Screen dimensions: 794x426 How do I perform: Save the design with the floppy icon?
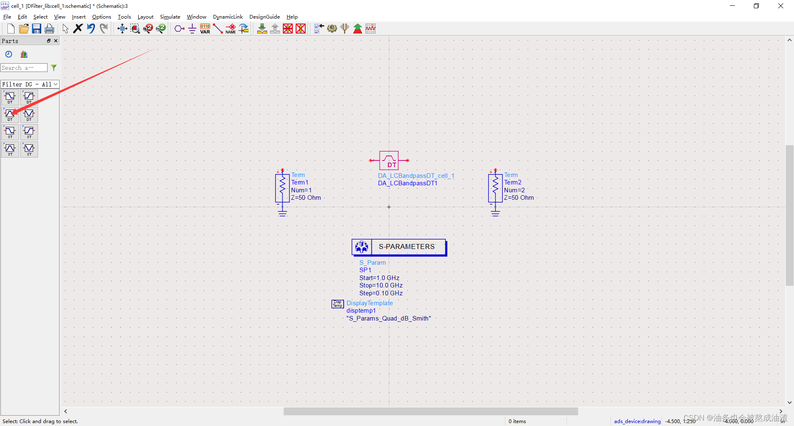point(36,29)
